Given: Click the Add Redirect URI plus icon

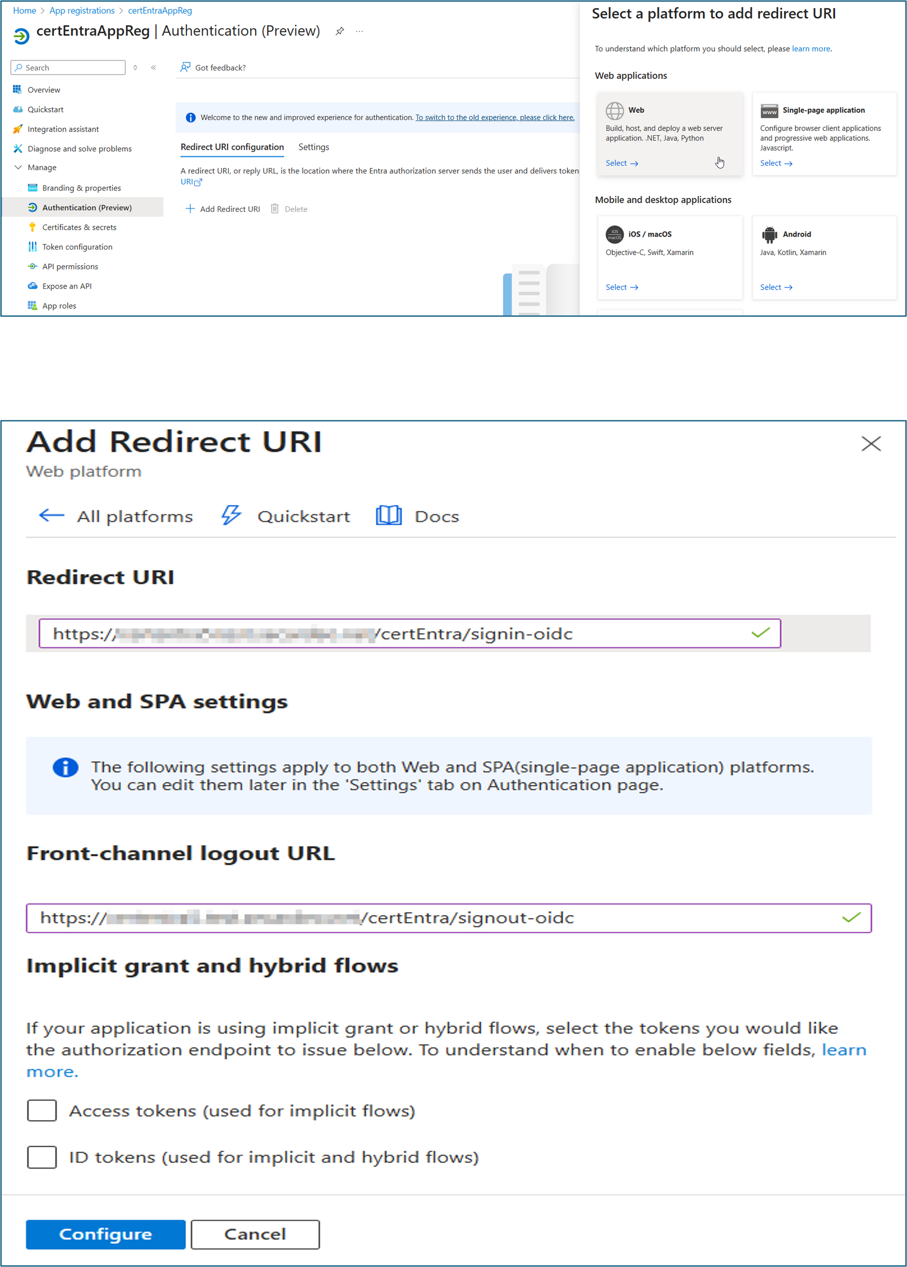Looking at the screenshot, I should [x=190, y=209].
